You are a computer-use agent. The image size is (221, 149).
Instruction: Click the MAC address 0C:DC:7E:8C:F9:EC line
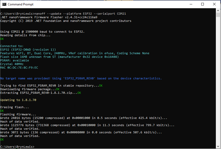19,68
